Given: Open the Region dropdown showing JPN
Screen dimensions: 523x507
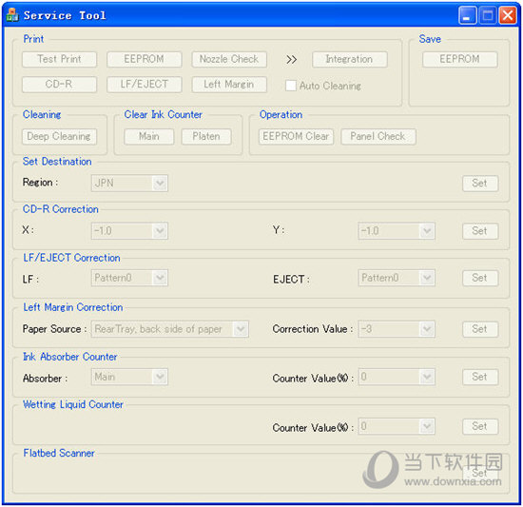Looking at the screenshot, I should 129,184.
